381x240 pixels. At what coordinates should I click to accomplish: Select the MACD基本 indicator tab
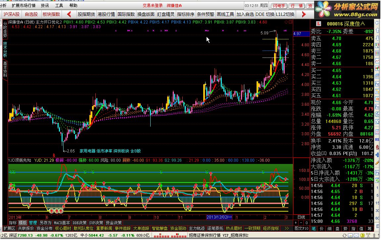(62, 223)
